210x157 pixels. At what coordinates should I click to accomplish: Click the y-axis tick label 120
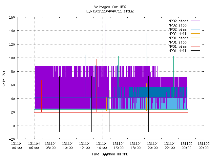click(x=12, y=44)
